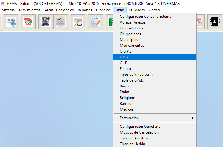Open the Municipios table
Viewport: 223px width, 147px height.
coord(155,40)
